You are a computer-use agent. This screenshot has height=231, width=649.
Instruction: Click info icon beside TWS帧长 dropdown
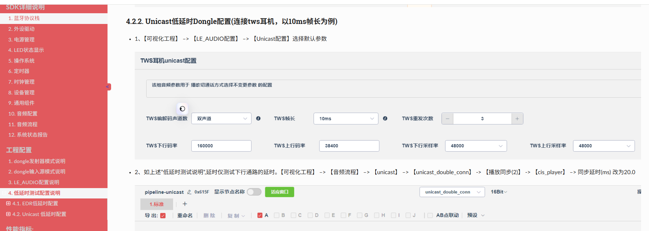(385, 118)
